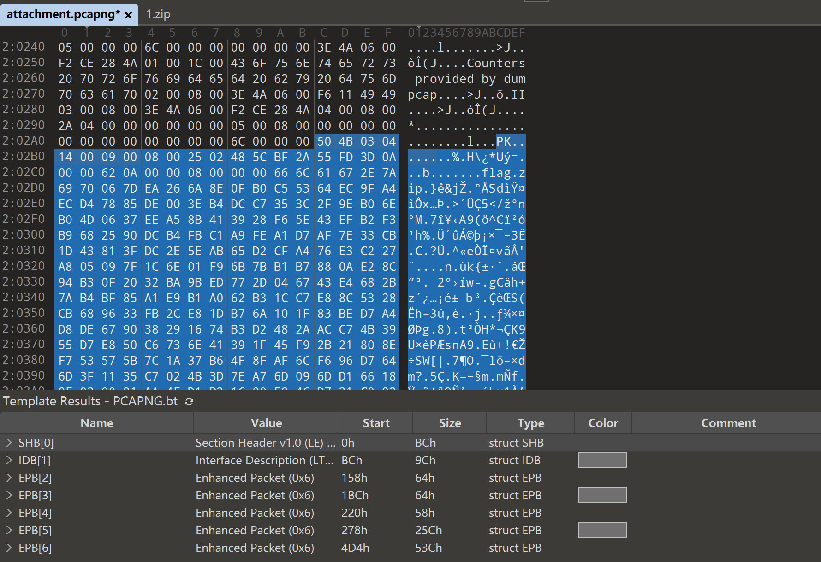
Task: Click the Start column header
Action: click(x=376, y=423)
